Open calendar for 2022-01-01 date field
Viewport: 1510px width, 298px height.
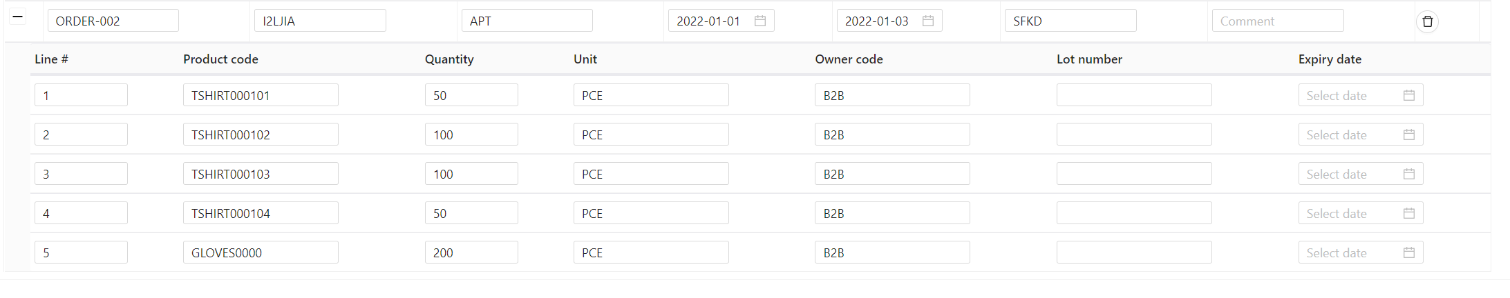point(759,21)
